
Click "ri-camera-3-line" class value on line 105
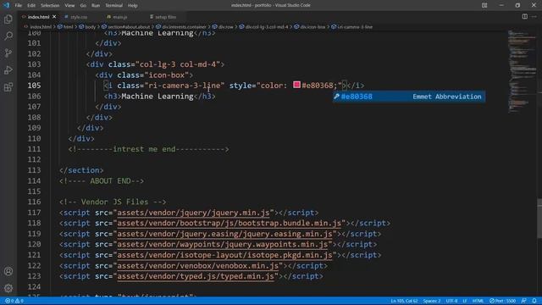(185, 86)
